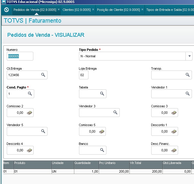Screen dimensions: 194x184
Task: Click the Prc Unitario column header
Action: click(x=114, y=165)
